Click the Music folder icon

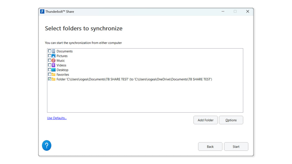(53, 61)
